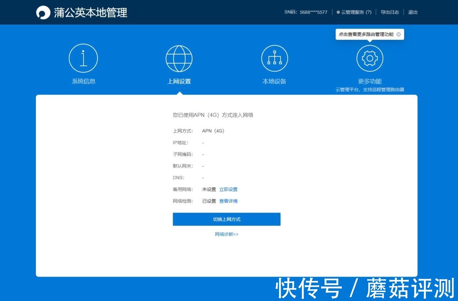Viewport: 458px width, 301px height.
Task: Switch to the 更多功能 tab label
Action: point(370,81)
